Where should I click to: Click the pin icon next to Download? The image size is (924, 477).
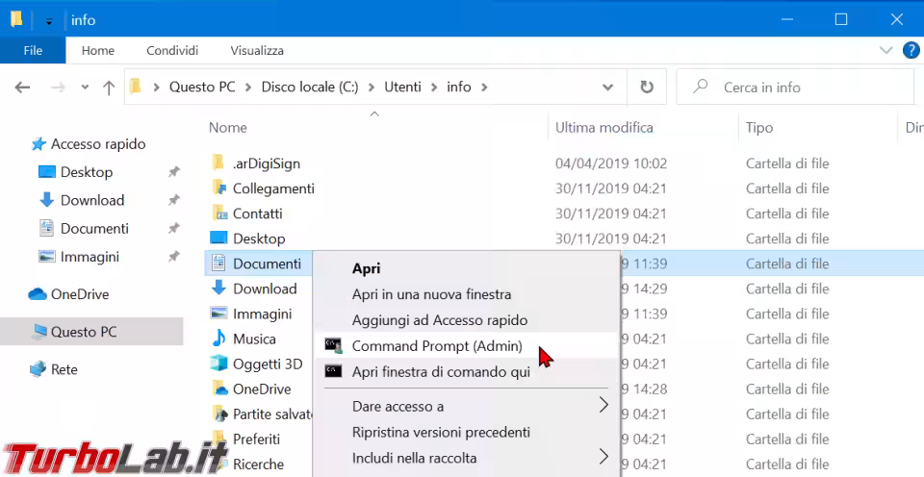click(173, 200)
